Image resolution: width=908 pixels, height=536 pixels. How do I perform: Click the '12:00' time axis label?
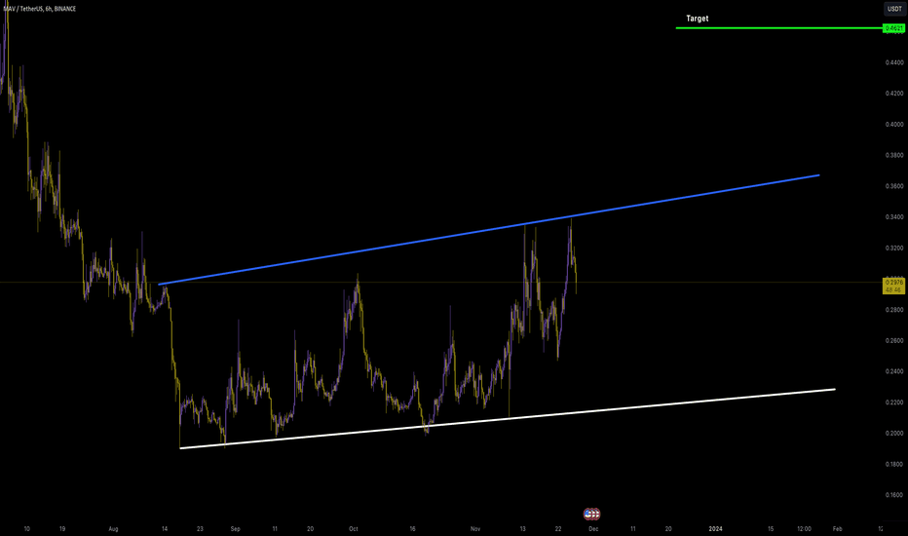[804, 529]
